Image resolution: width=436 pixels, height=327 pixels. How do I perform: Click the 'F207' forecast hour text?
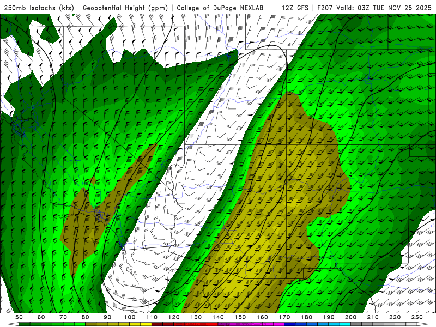pos(325,8)
